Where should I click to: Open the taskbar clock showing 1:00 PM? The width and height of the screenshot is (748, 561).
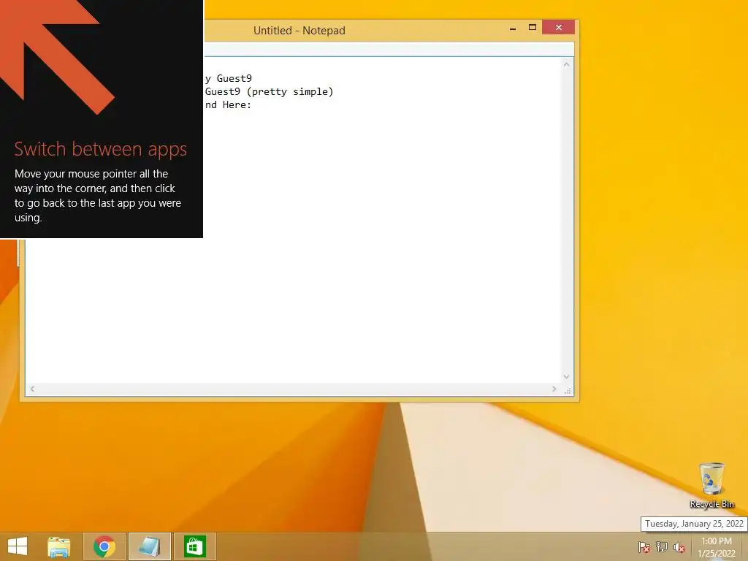pos(717,547)
